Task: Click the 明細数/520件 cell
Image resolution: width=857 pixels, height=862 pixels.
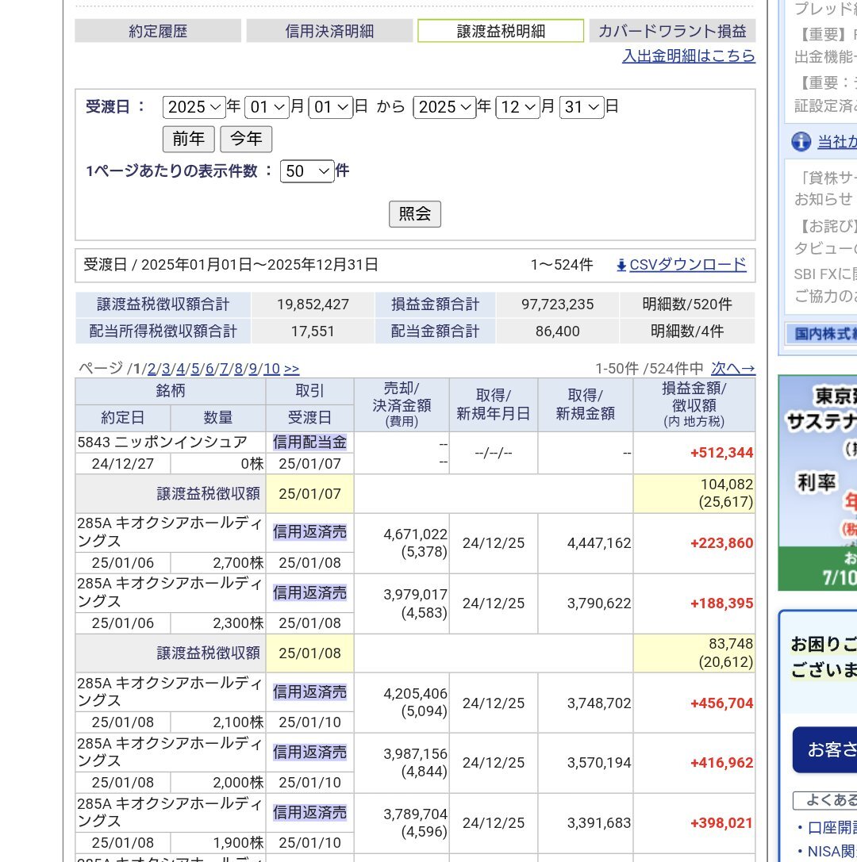Action: click(687, 305)
